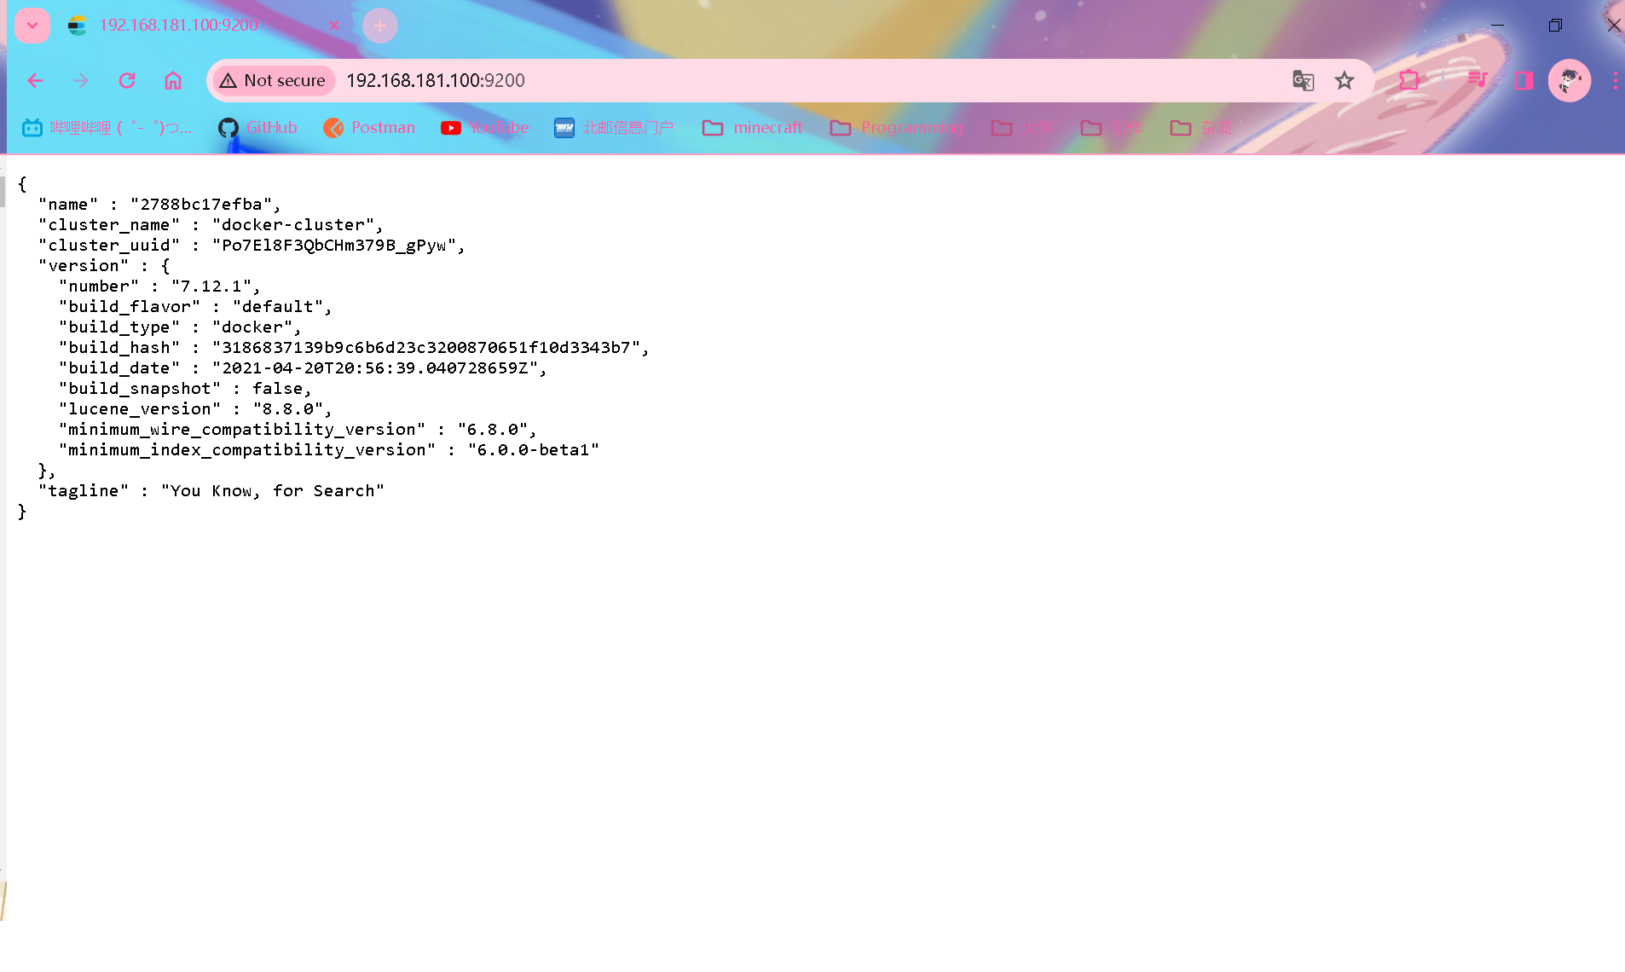The image size is (1625, 972).
Task: Click the build_type value "docker"
Action: pyautogui.click(x=252, y=327)
